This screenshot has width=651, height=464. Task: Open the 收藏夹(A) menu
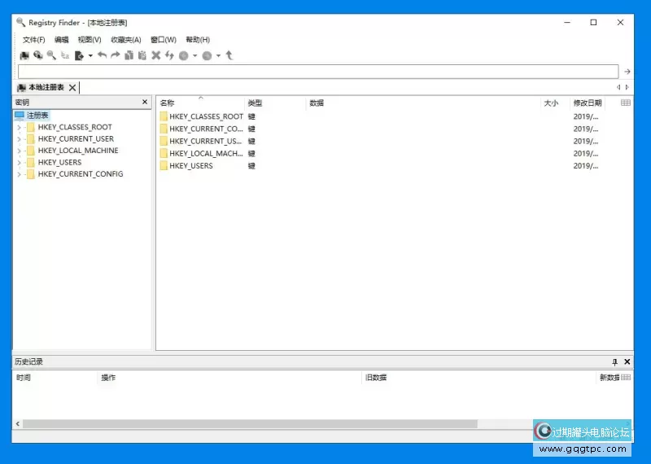coord(126,39)
